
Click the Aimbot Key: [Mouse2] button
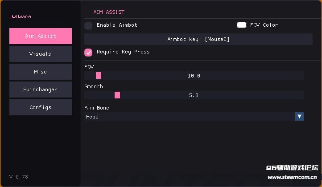point(198,39)
